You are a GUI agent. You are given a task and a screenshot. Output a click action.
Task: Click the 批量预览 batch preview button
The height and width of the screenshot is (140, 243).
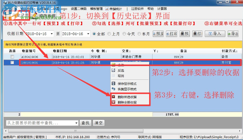pos(185,34)
